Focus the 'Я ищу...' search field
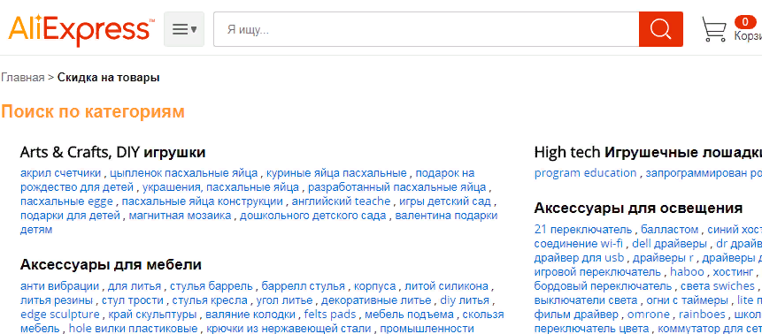This screenshot has height=334, width=762. point(427,30)
